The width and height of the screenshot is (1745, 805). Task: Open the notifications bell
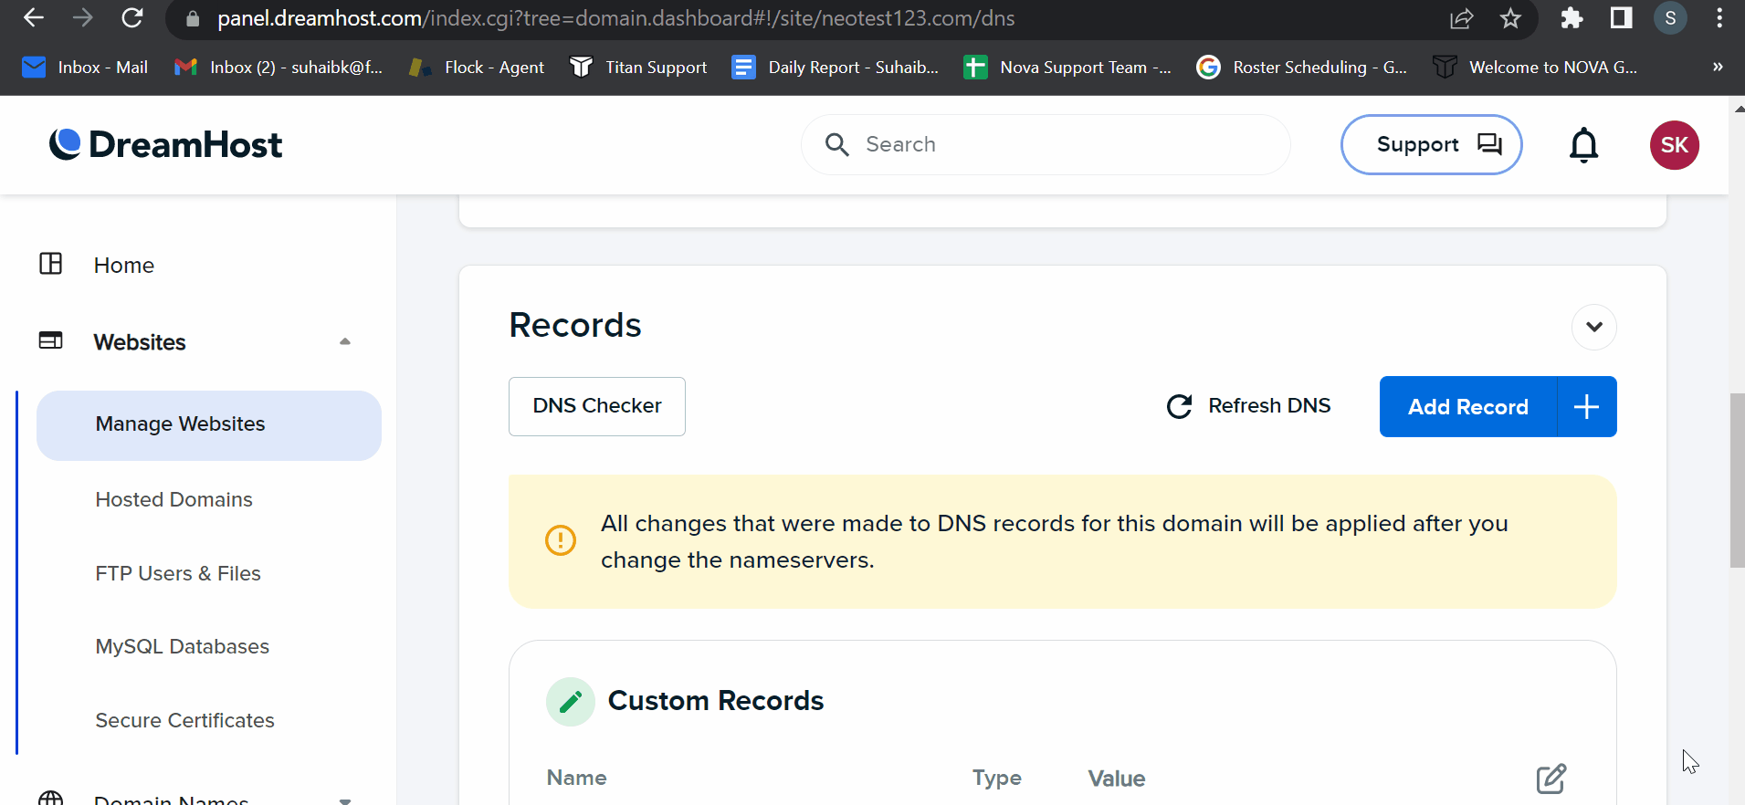[x=1583, y=145]
